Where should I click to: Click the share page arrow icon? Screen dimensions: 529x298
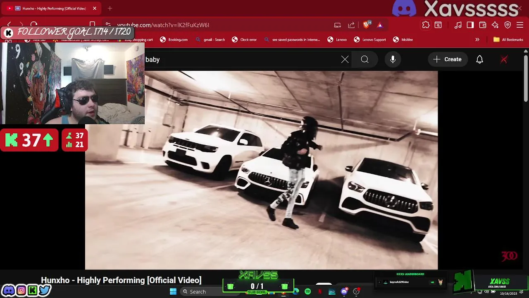(x=351, y=25)
